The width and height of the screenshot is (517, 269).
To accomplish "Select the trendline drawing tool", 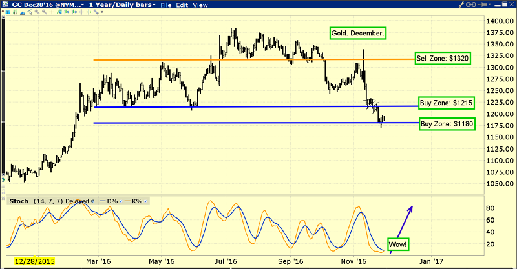I will 30,12.
